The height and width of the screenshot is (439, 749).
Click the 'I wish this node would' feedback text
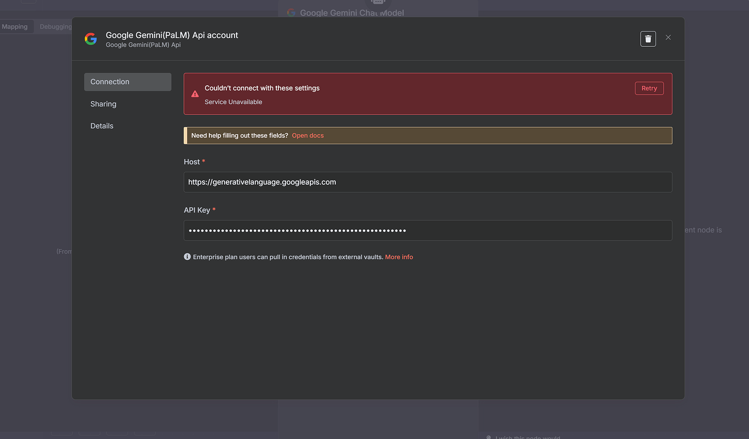point(526,437)
